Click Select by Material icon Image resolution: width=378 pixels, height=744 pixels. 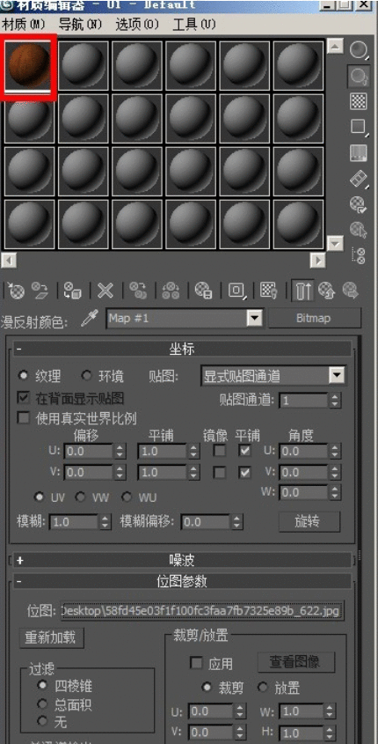tap(360, 230)
